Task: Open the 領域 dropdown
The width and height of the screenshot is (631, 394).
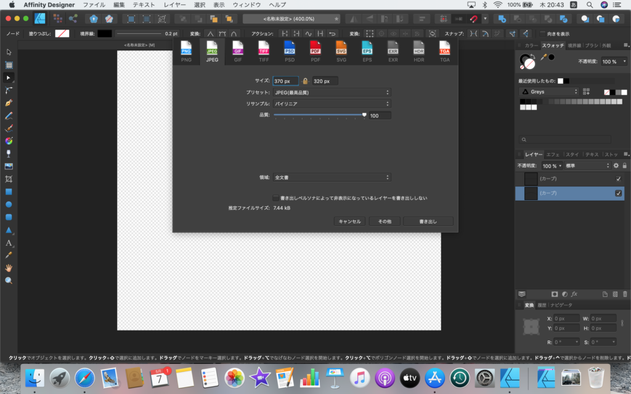Action: 332,177
